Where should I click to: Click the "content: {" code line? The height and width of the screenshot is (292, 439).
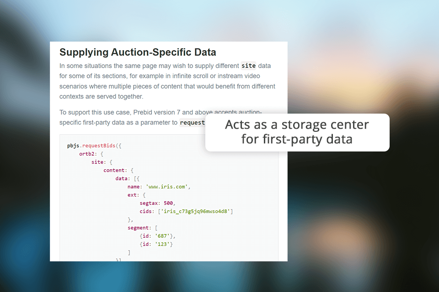pos(118,170)
